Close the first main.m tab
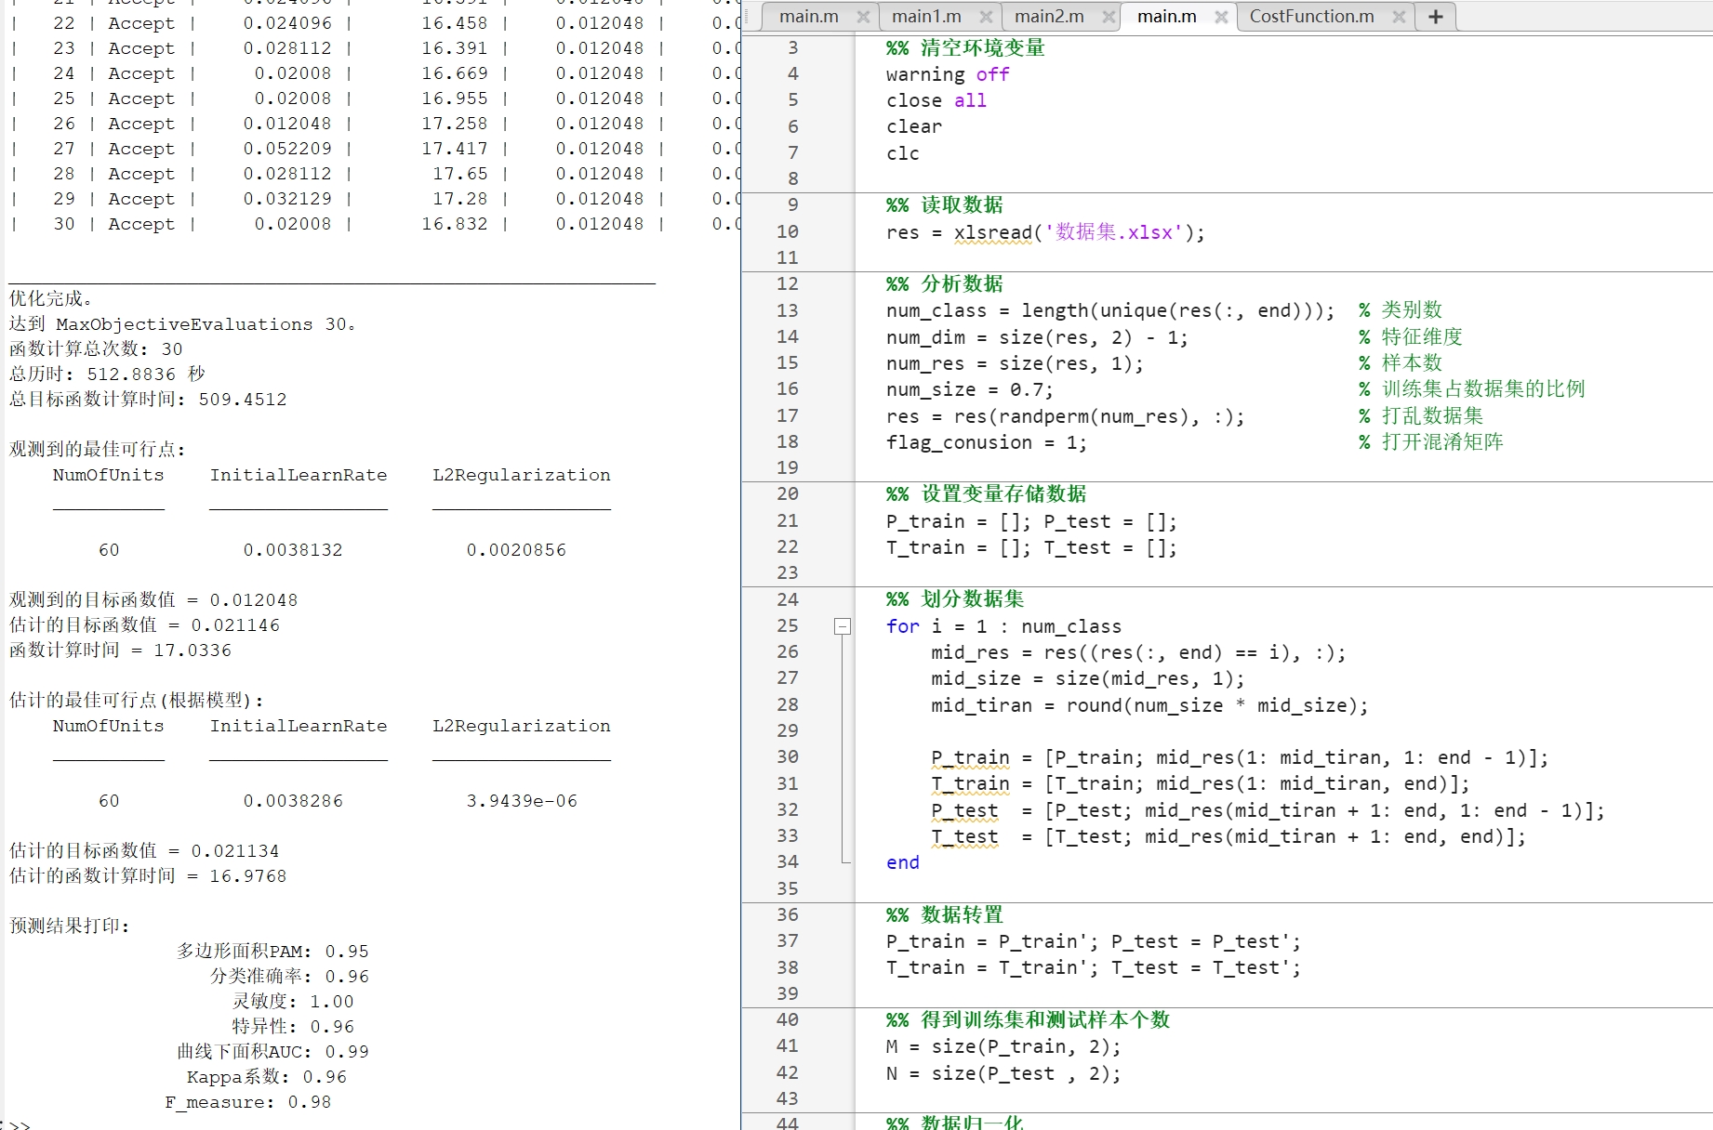Screen dimensions: 1713x1130 pyautogui.click(x=863, y=16)
